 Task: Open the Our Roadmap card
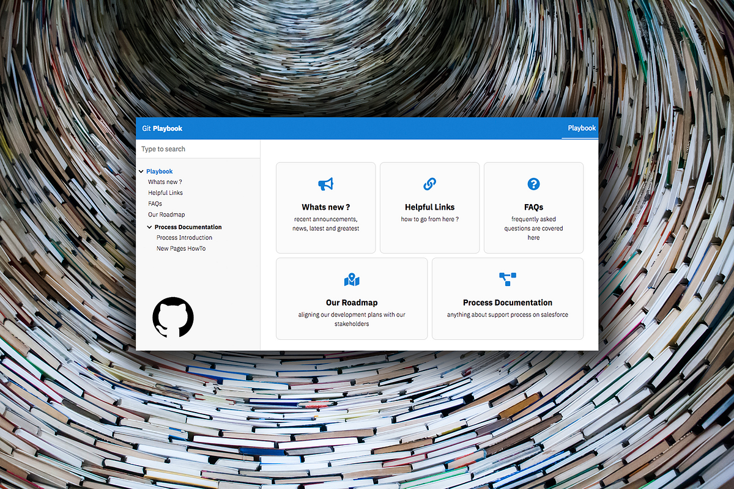pyautogui.click(x=352, y=298)
